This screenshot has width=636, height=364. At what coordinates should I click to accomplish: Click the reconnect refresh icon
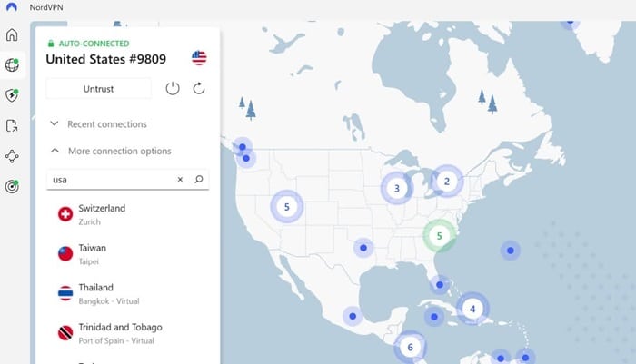199,88
